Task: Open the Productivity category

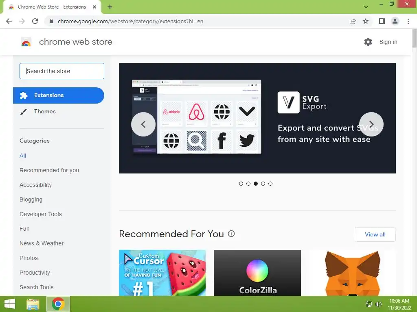Action: click(35, 273)
